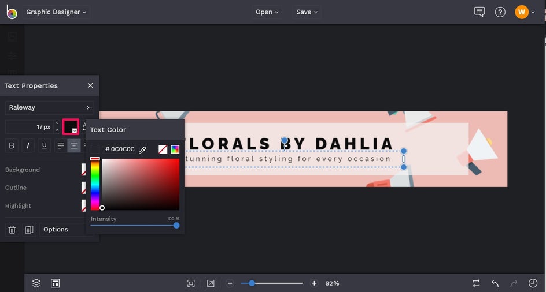Toggle Underline formatting
The width and height of the screenshot is (546, 292).
click(x=44, y=145)
